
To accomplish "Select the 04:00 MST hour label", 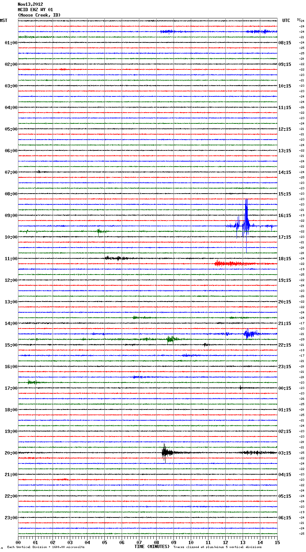I will coord(11,108).
